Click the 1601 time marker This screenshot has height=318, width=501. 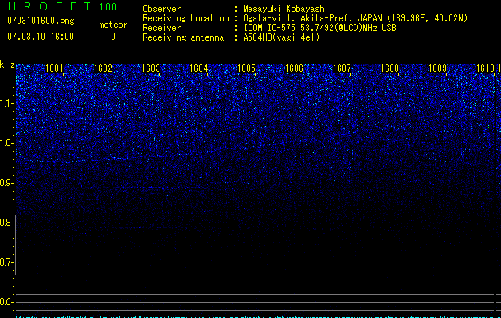tap(54, 68)
